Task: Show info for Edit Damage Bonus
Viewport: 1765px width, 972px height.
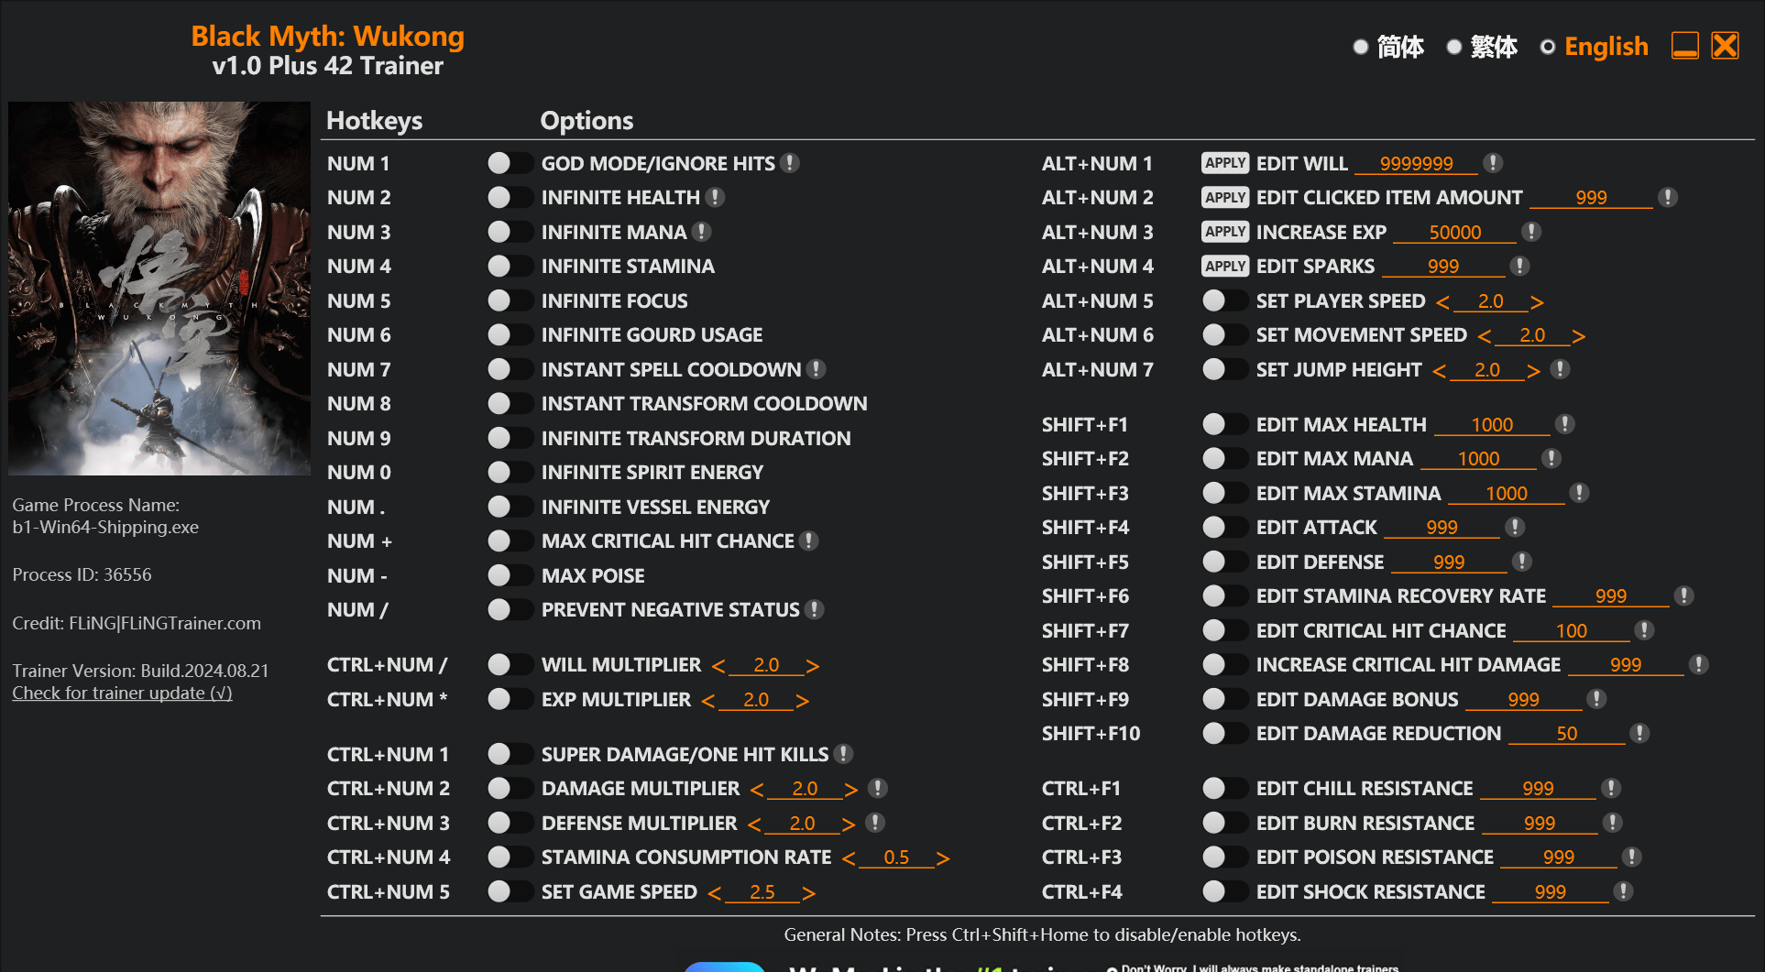Action: pyautogui.click(x=1597, y=699)
